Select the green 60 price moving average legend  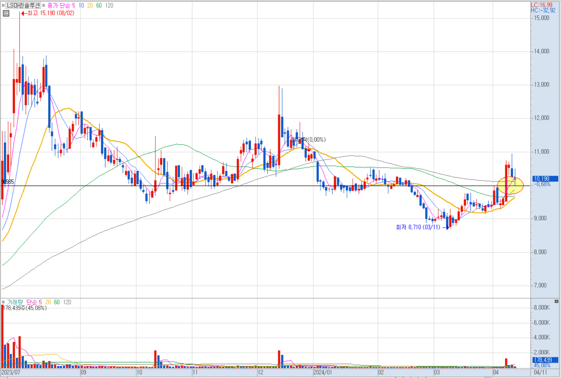click(x=99, y=5)
